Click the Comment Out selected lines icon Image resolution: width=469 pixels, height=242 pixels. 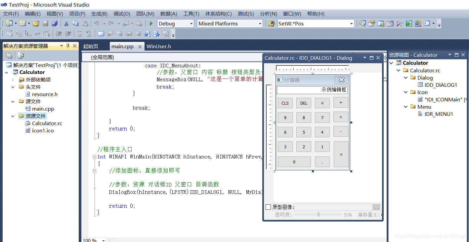[x=79, y=33]
